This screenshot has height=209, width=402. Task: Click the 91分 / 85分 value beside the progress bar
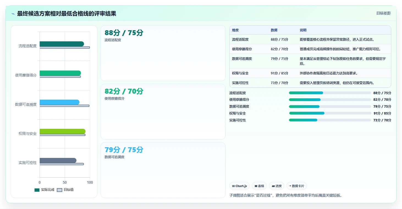pyautogui.click(x=382, y=113)
